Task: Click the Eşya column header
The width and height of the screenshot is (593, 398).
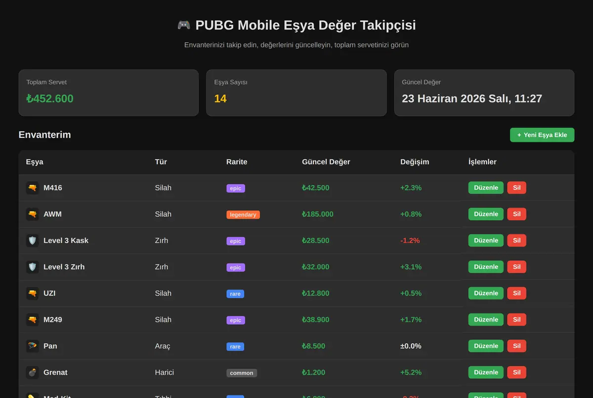Action: (35, 162)
